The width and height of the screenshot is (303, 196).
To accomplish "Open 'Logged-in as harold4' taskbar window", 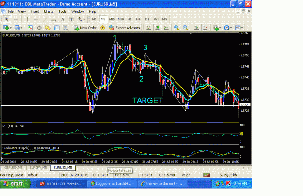I will [x=112, y=184].
